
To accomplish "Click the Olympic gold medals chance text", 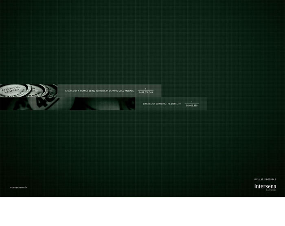I will coord(100,91).
